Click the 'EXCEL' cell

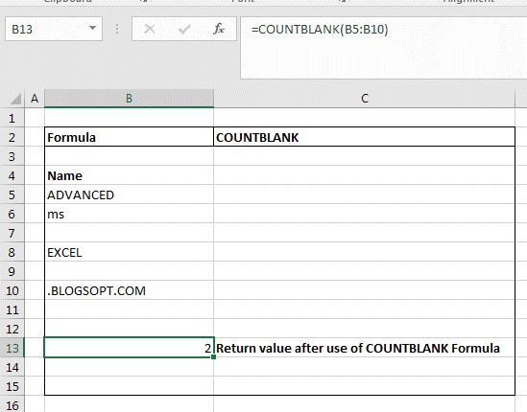coord(129,252)
